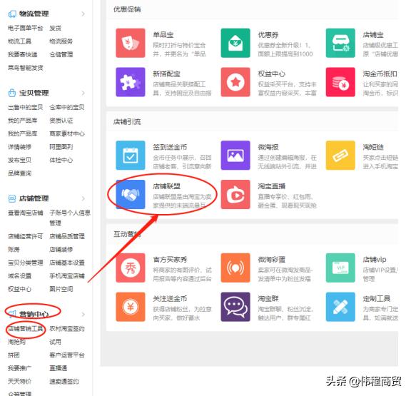Select 我要寄快递 link

pyautogui.click(x=23, y=54)
